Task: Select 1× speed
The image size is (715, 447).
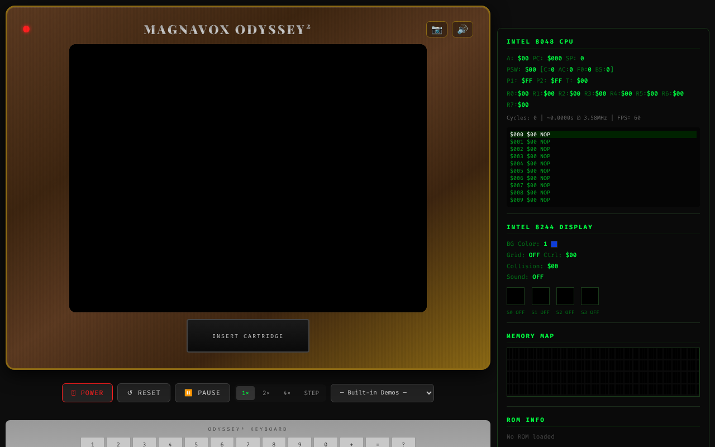Action: tap(245, 393)
